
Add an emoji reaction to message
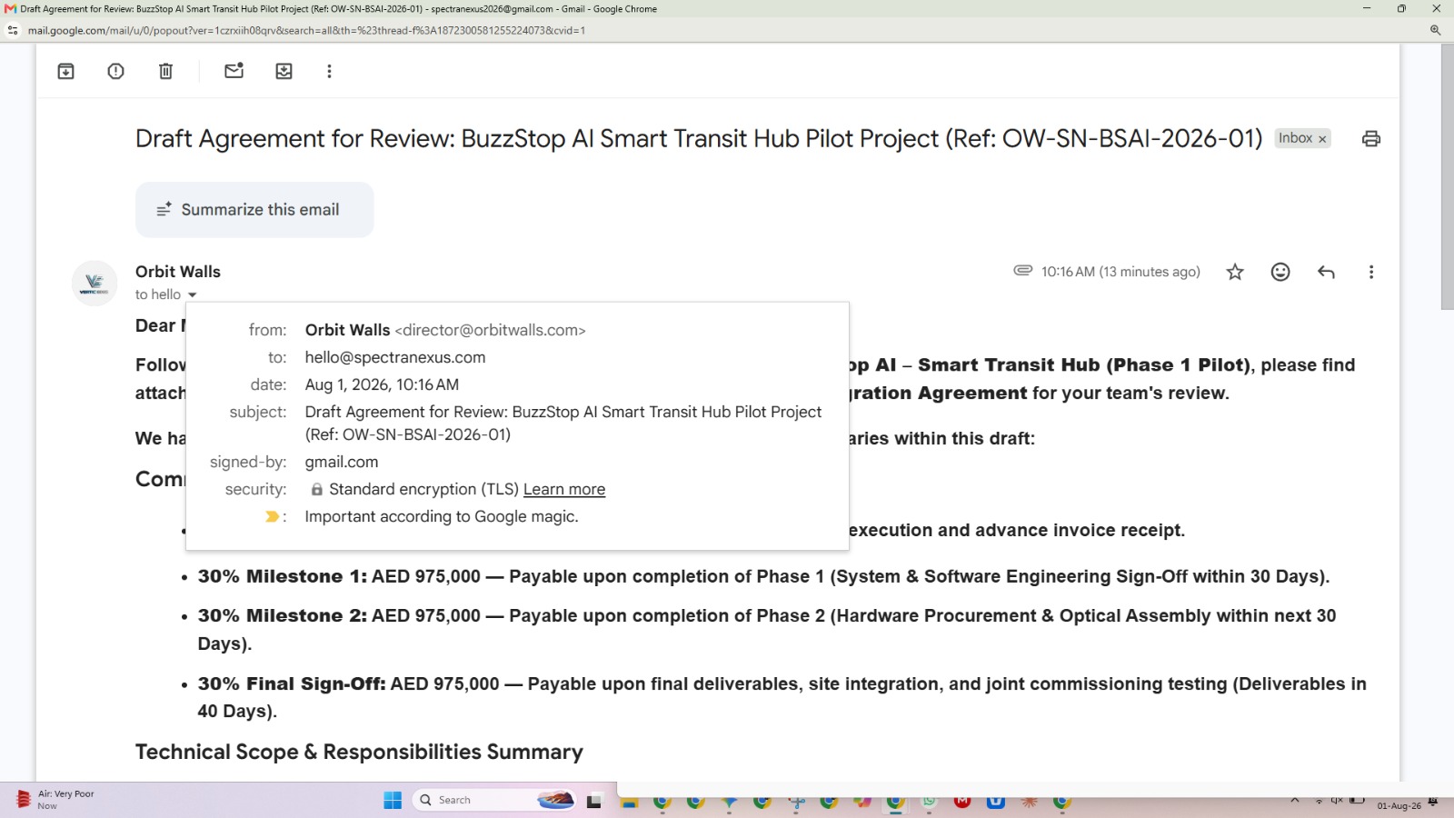coord(1280,272)
